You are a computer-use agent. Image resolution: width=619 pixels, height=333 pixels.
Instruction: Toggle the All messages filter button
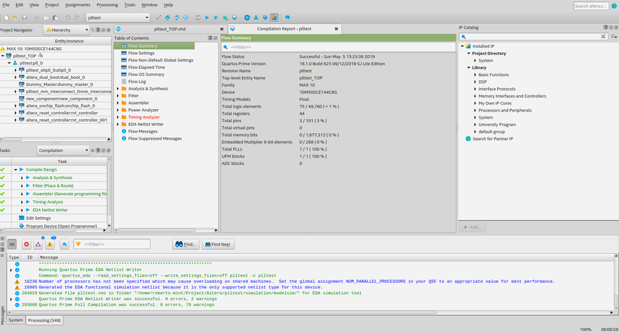click(x=12, y=244)
